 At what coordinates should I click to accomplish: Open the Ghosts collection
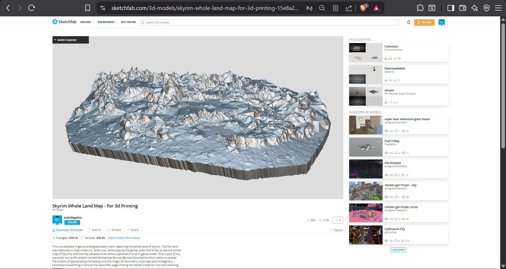[389, 90]
